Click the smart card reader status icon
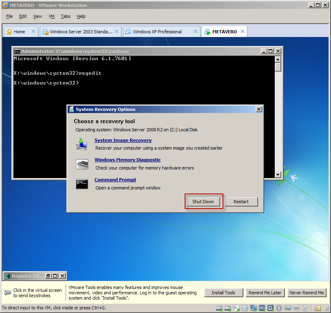Viewport: 331px width, 313px height. click(x=288, y=308)
